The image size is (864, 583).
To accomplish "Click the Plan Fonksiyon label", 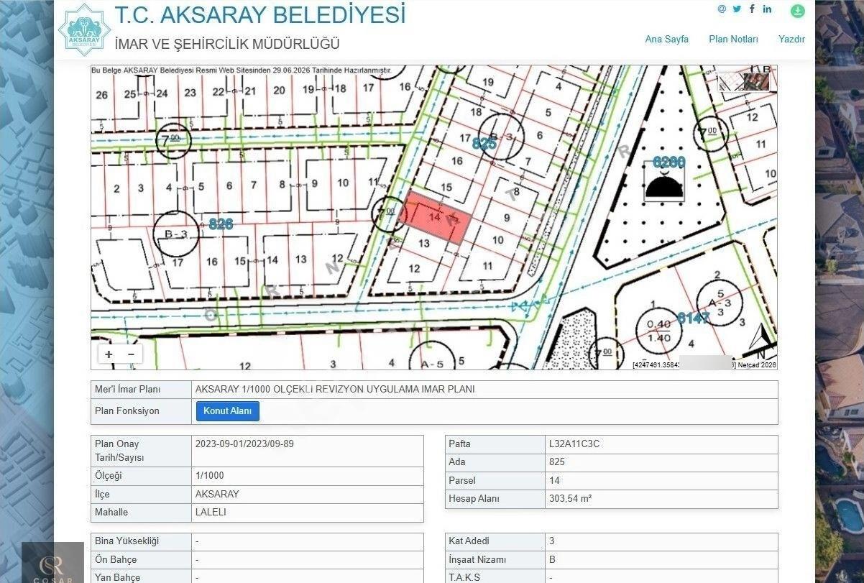I will pyautogui.click(x=127, y=410).
